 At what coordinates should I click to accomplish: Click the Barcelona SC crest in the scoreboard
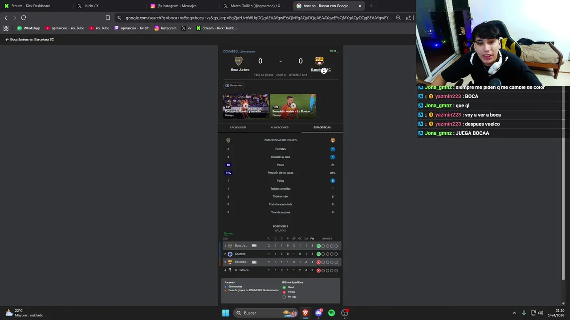tap(319, 61)
